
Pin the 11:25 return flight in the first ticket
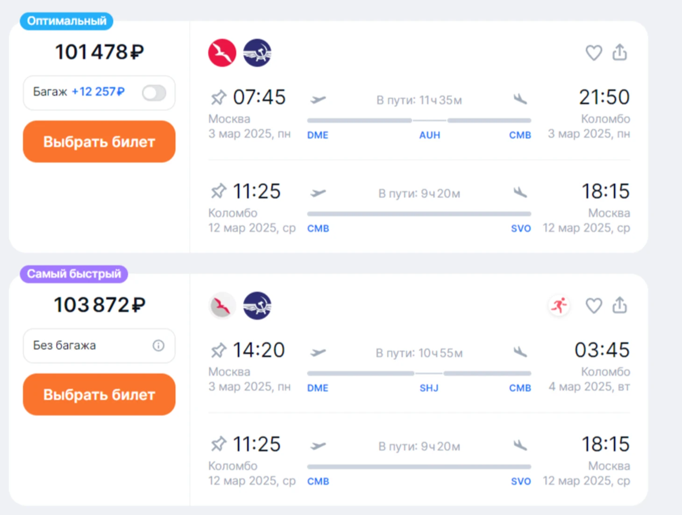(218, 191)
